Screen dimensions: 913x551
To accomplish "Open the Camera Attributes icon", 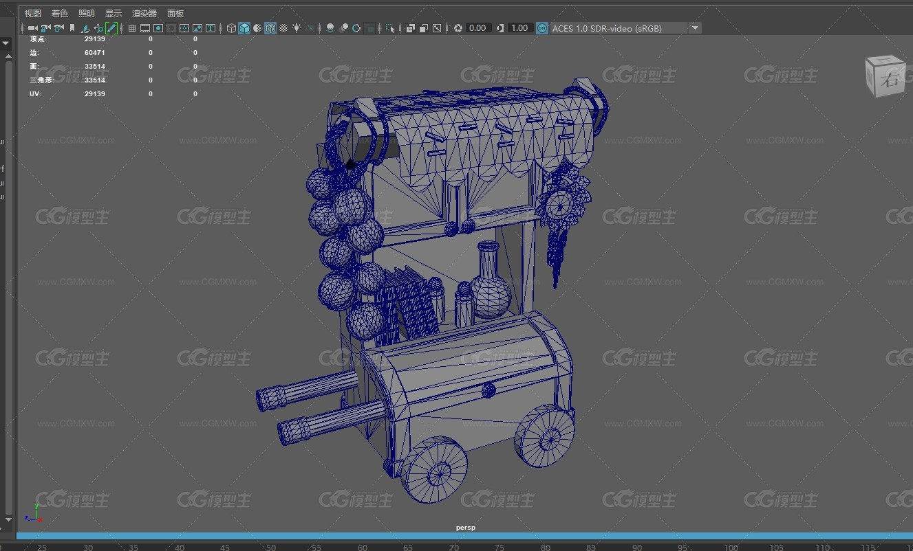I will pos(58,28).
